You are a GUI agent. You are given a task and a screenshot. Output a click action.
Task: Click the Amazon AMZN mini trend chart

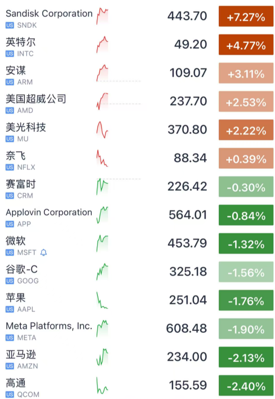point(102,357)
